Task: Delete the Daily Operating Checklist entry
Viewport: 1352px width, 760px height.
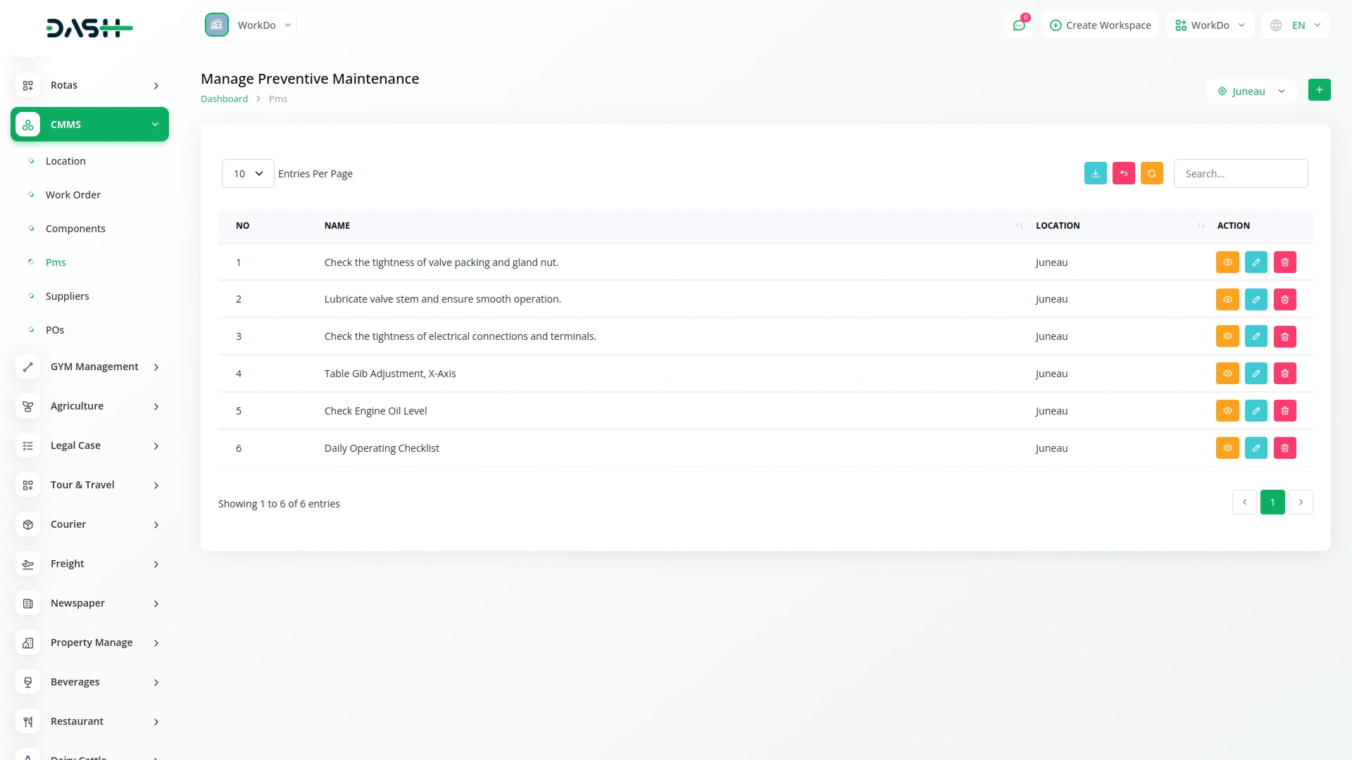Action: (x=1284, y=448)
